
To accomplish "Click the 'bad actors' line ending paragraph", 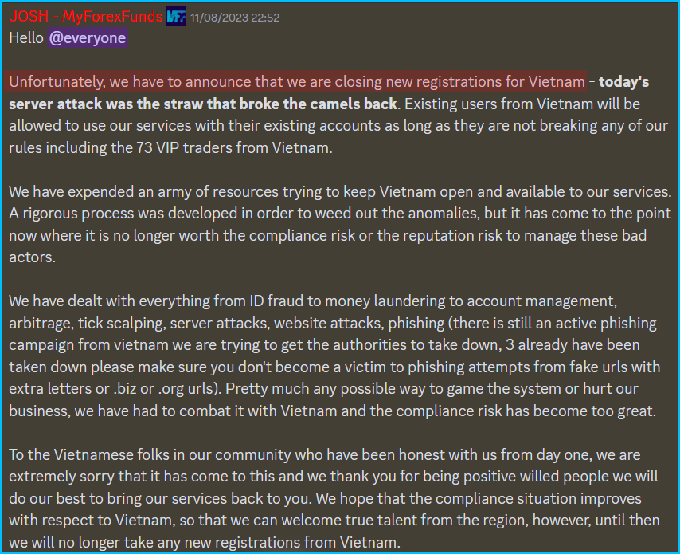I will tap(32, 257).
